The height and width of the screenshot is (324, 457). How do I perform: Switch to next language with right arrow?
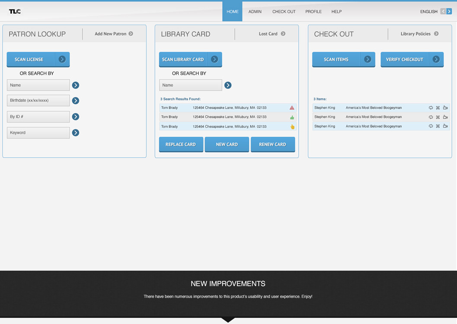pyautogui.click(x=449, y=12)
